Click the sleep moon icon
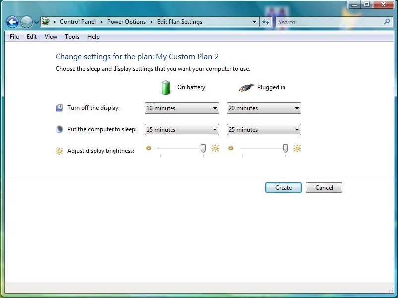 point(59,129)
